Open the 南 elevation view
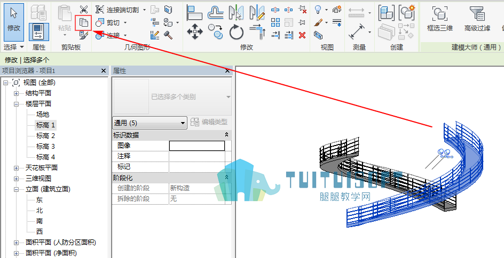This screenshot has height=258, width=504. point(39,221)
